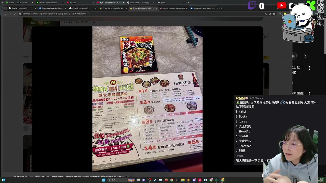Screen dimensions: 326x183
Task: Open the green circular app in taskbar
Action: point(216,180)
